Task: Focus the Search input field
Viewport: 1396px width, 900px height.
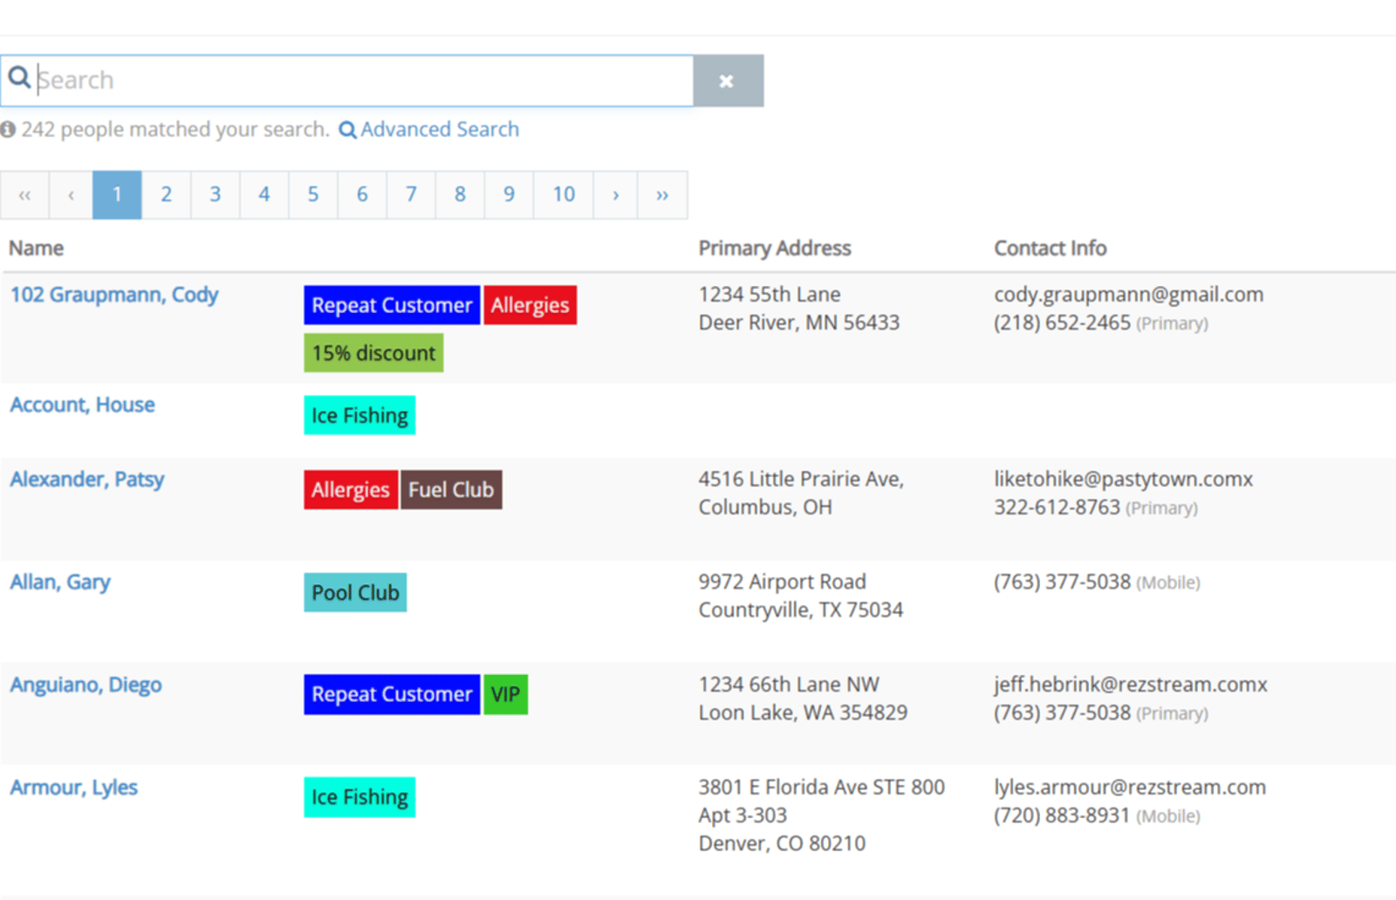Action: tap(347, 81)
